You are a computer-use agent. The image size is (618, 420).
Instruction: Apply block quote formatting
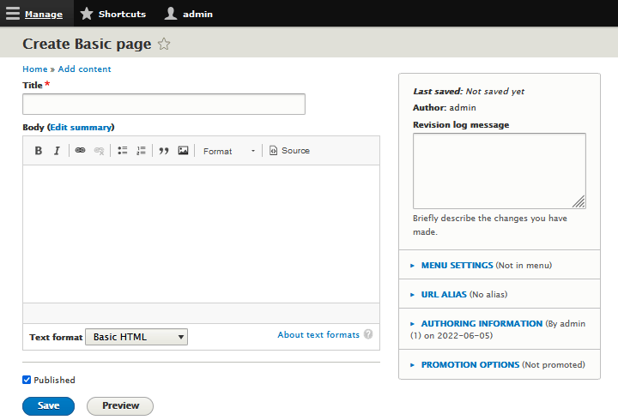point(164,151)
